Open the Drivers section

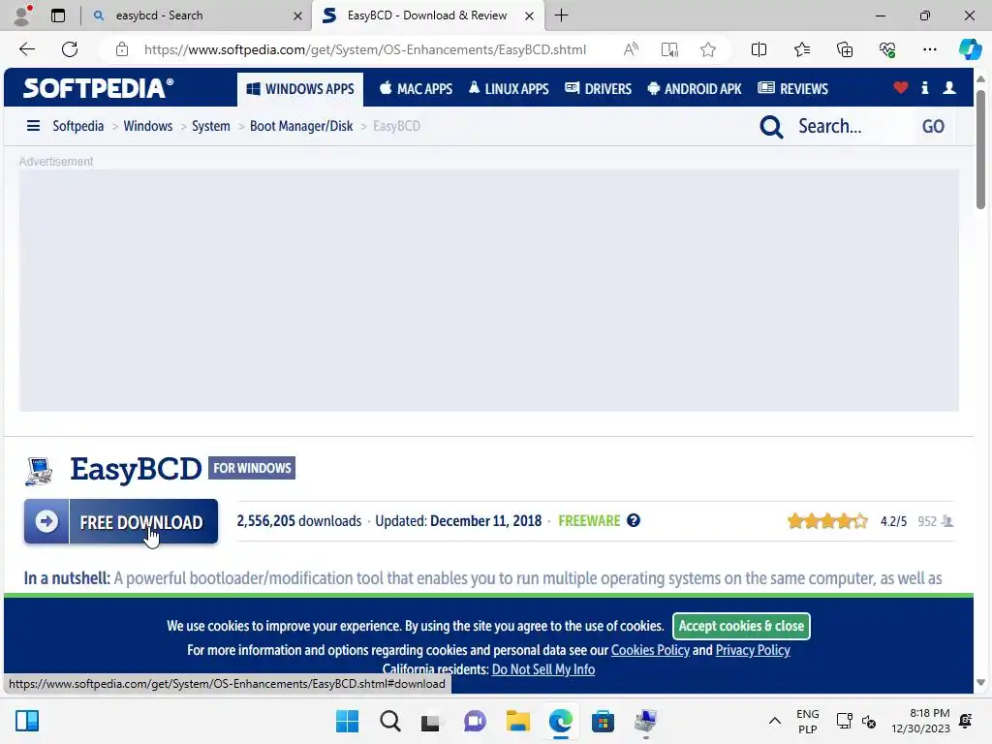coord(598,89)
